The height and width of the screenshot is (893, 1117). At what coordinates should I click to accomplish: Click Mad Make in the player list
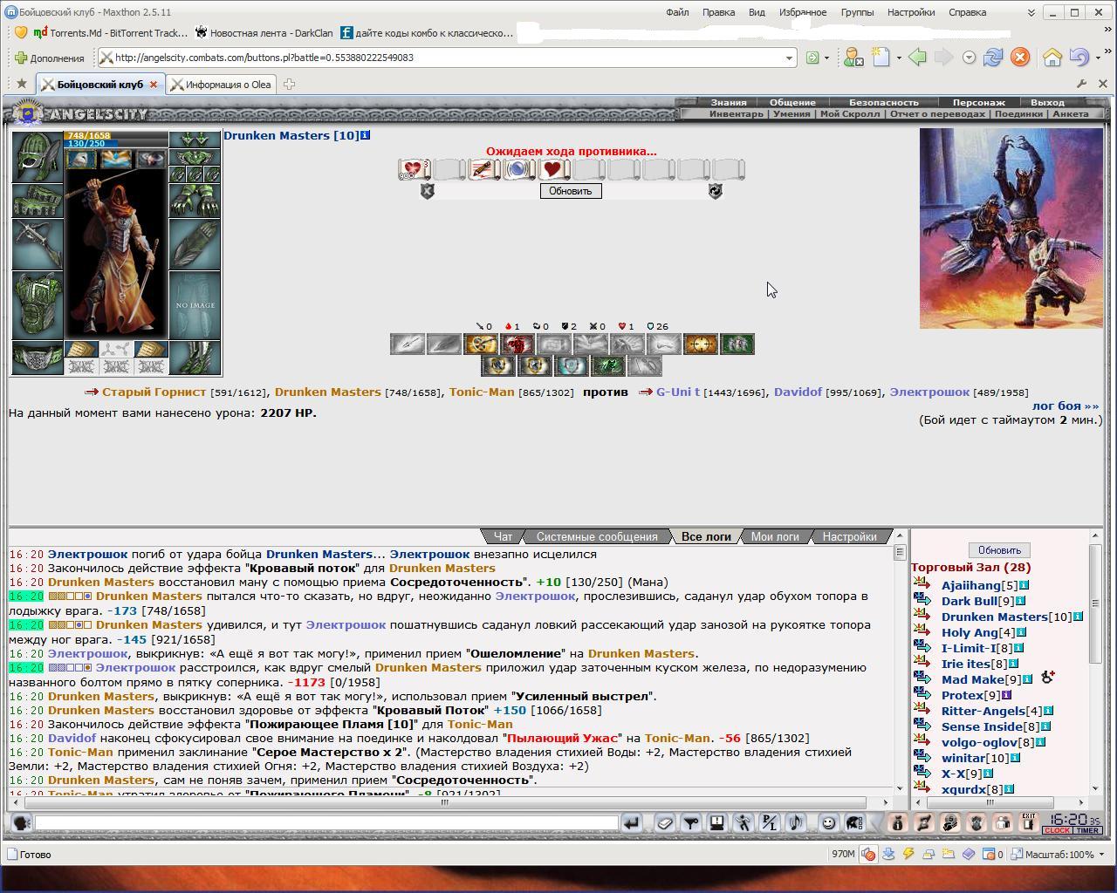click(x=972, y=679)
